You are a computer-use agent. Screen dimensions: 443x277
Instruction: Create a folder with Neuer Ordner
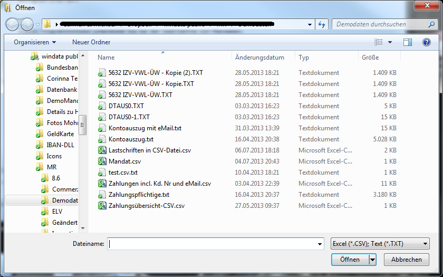pyautogui.click(x=91, y=42)
